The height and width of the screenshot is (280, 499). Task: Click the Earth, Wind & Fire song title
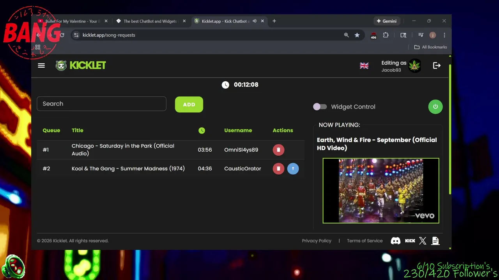tap(377, 144)
